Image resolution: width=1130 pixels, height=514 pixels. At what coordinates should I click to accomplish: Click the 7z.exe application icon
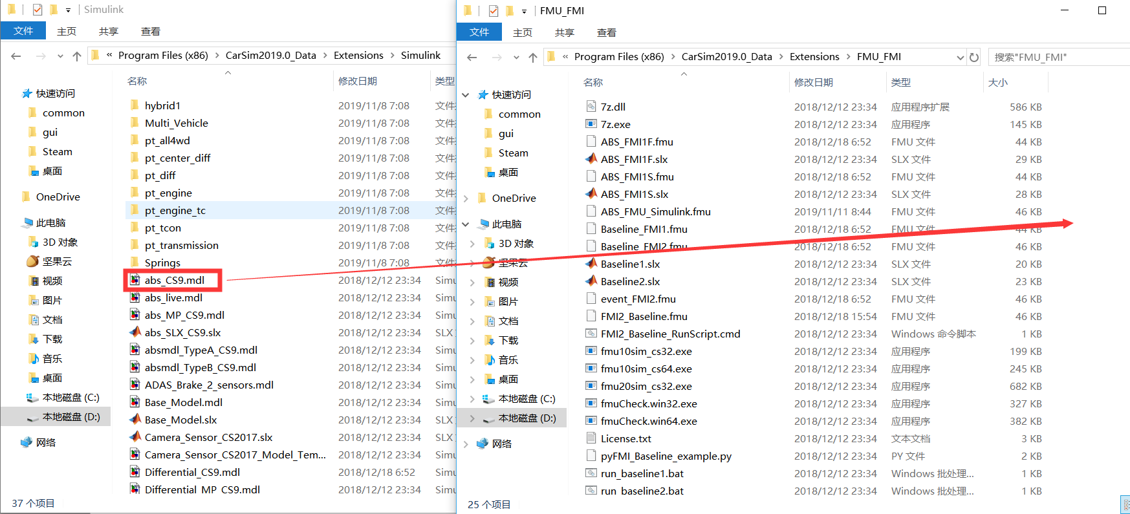click(591, 124)
